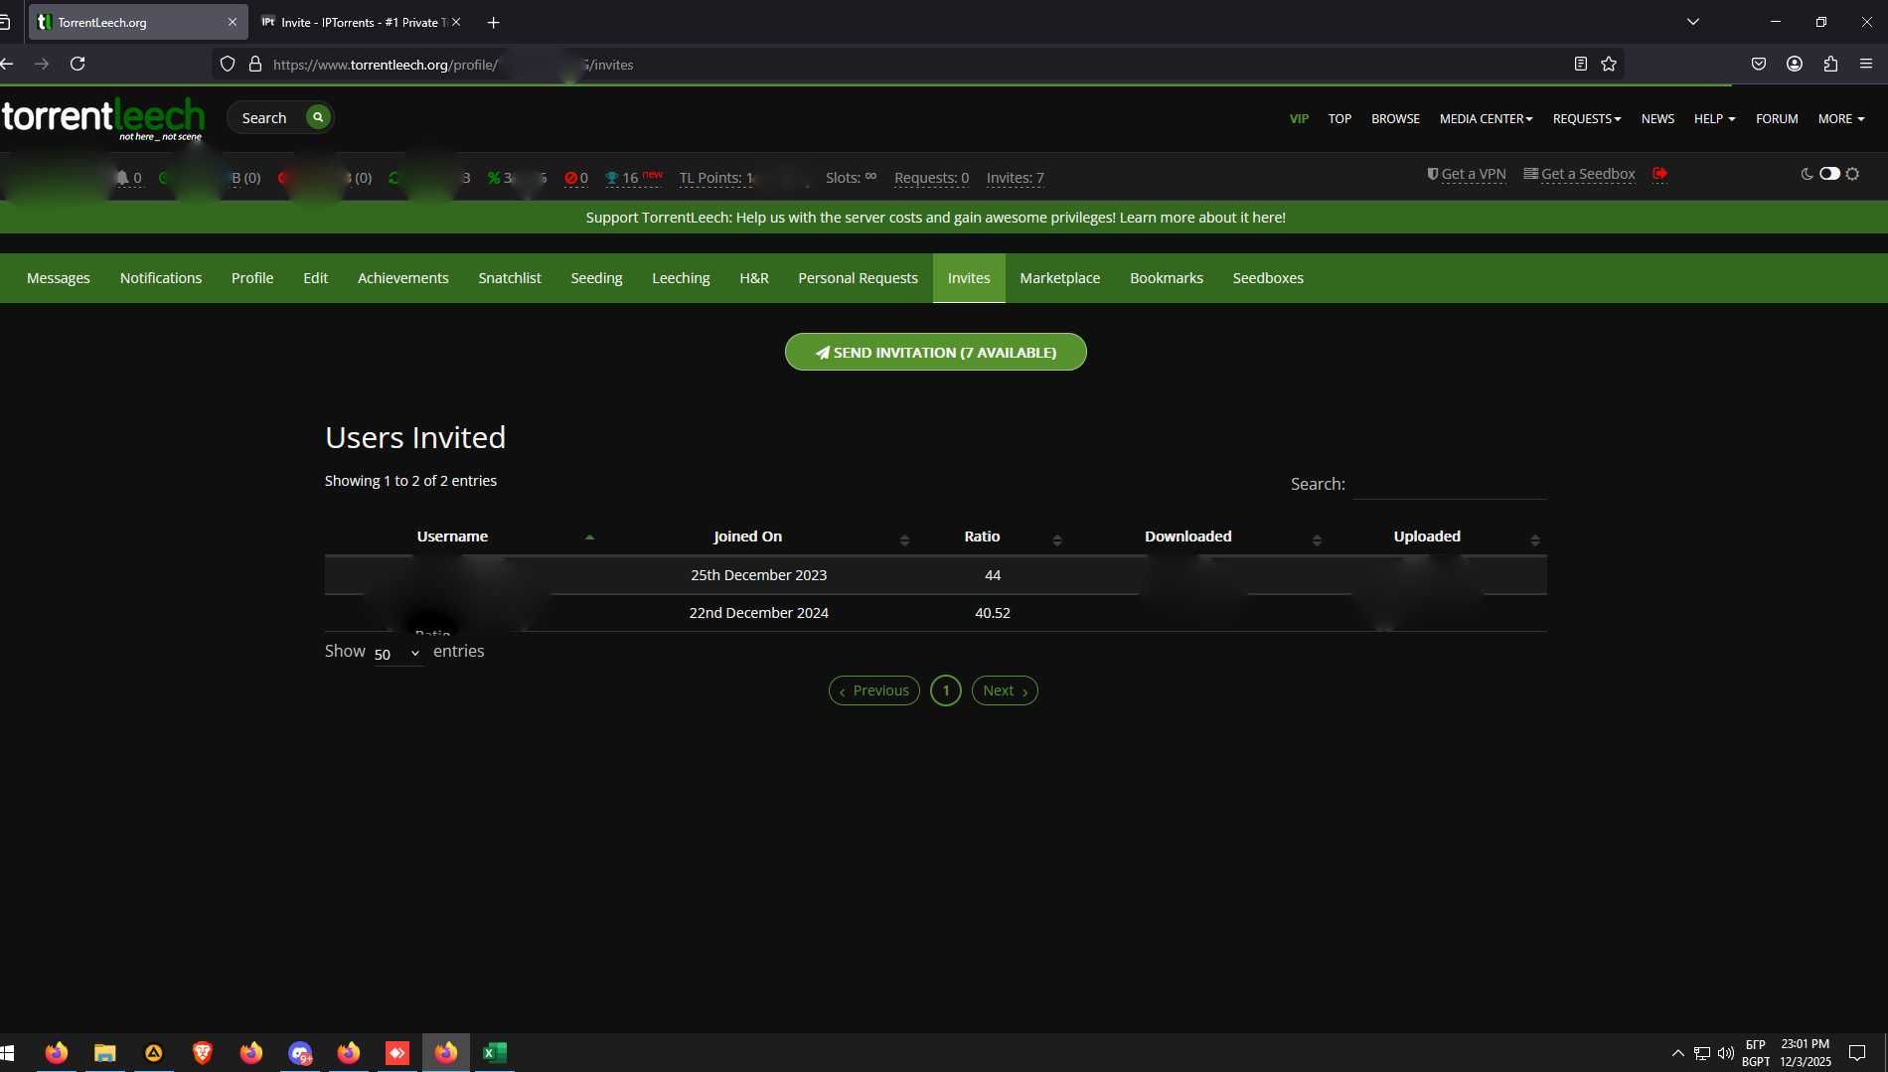Open the Seeding tab
1888x1072 pixels.
(x=596, y=278)
